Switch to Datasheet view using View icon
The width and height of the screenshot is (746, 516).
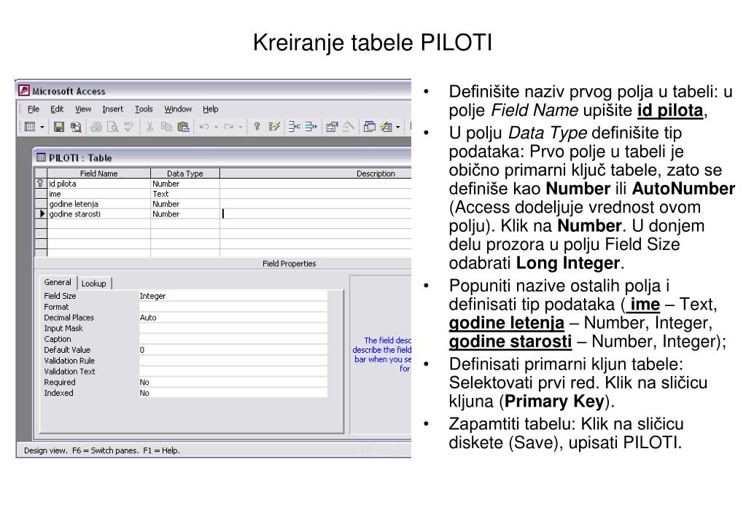[x=29, y=127]
